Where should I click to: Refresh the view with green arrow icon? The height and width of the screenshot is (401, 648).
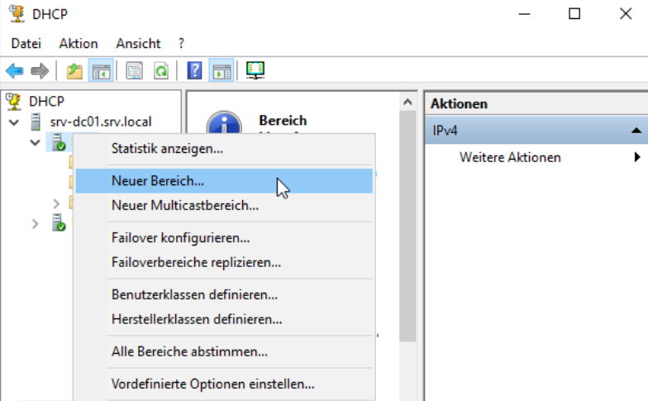point(160,71)
